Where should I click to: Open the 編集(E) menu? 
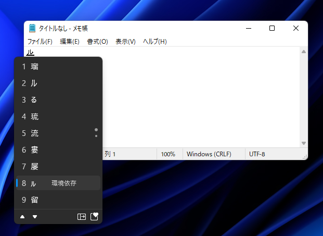[70, 42]
